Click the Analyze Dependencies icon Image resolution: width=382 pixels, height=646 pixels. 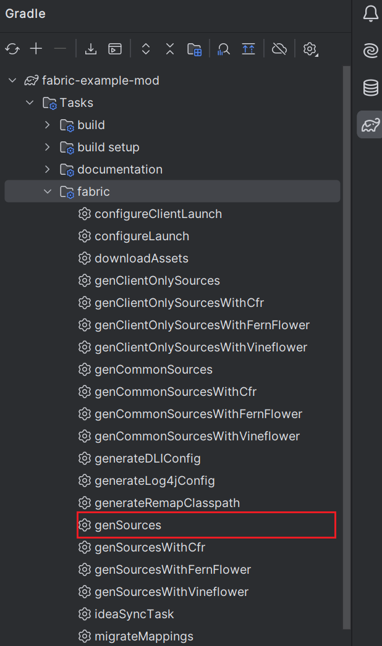click(x=223, y=49)
